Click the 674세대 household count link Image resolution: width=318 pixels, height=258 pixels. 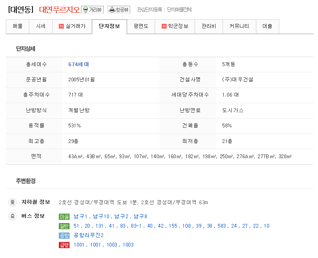click(79, 64)
